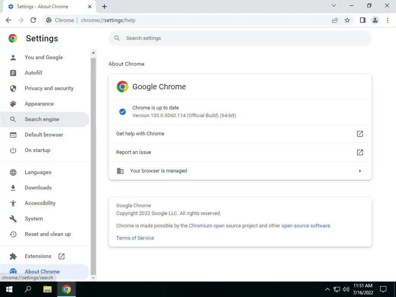This screenshot has width=396, height=297.
Task: Open the notification center icon
Action: [x=383, y=289]
